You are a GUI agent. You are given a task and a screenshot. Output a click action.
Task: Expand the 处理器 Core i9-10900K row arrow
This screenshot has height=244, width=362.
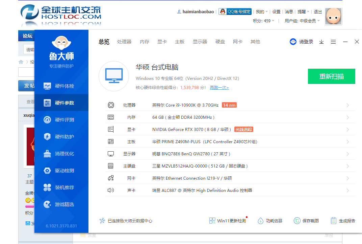coord(348,105)
